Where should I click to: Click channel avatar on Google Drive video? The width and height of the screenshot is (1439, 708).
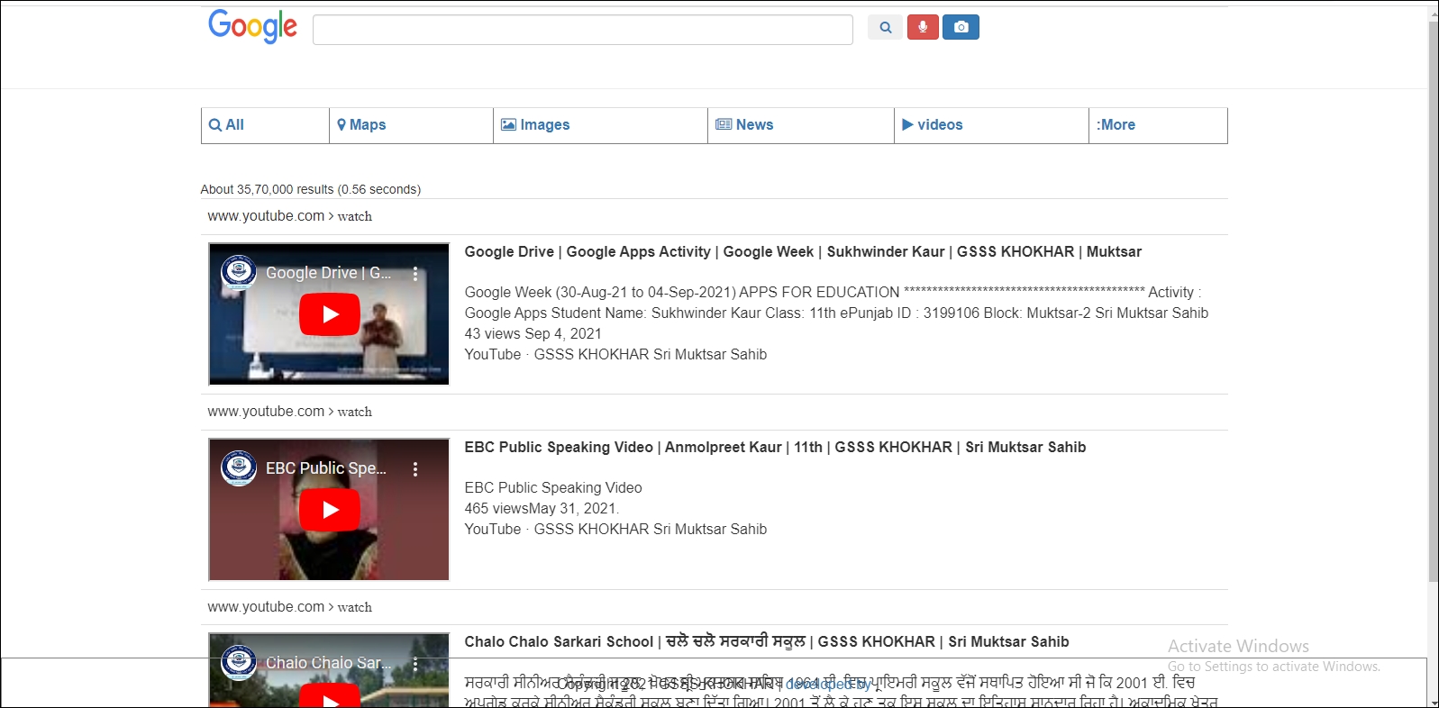[x=239, y=272]
